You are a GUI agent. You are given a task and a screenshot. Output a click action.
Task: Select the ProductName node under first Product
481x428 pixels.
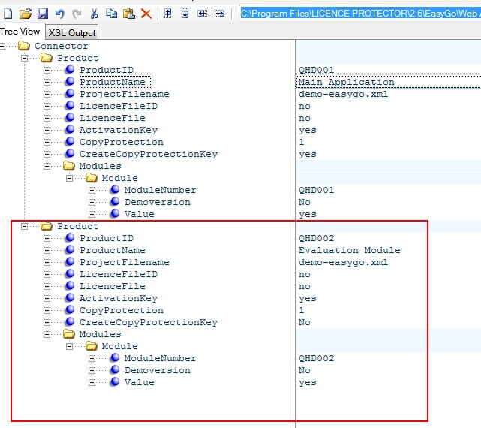coord(113,82)
